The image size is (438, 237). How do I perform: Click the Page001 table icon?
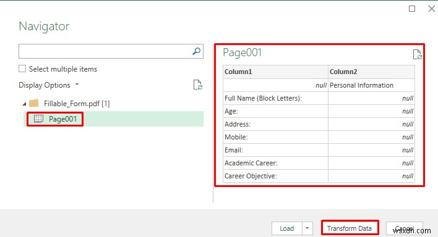(x=38, y=119)
